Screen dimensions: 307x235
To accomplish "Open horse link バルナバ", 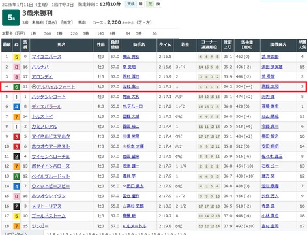I will pyautogui.click(x=40, y=67).
